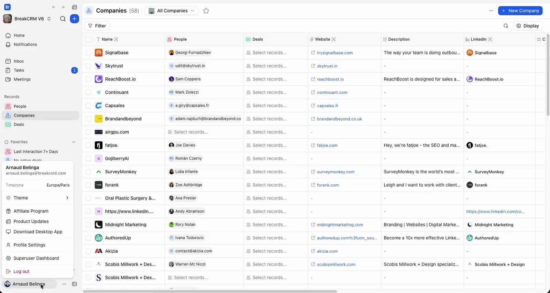Open the trysignalbase.com website link
The width and height of the screenshot is (550, 293).
coord(335,53)
